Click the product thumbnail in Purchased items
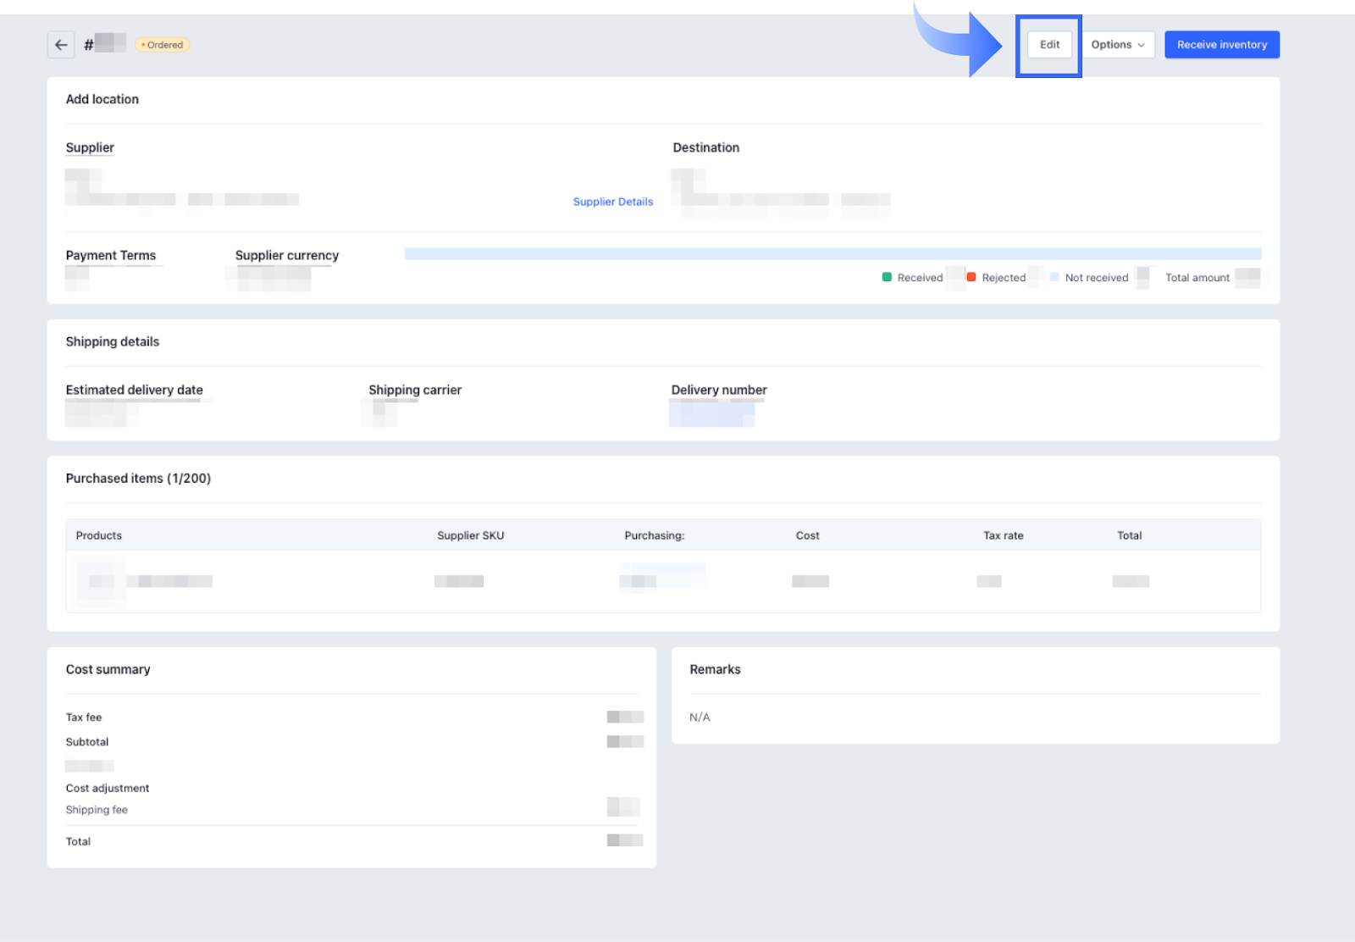This screenshot has height=942, width=1355. point(101,581)
